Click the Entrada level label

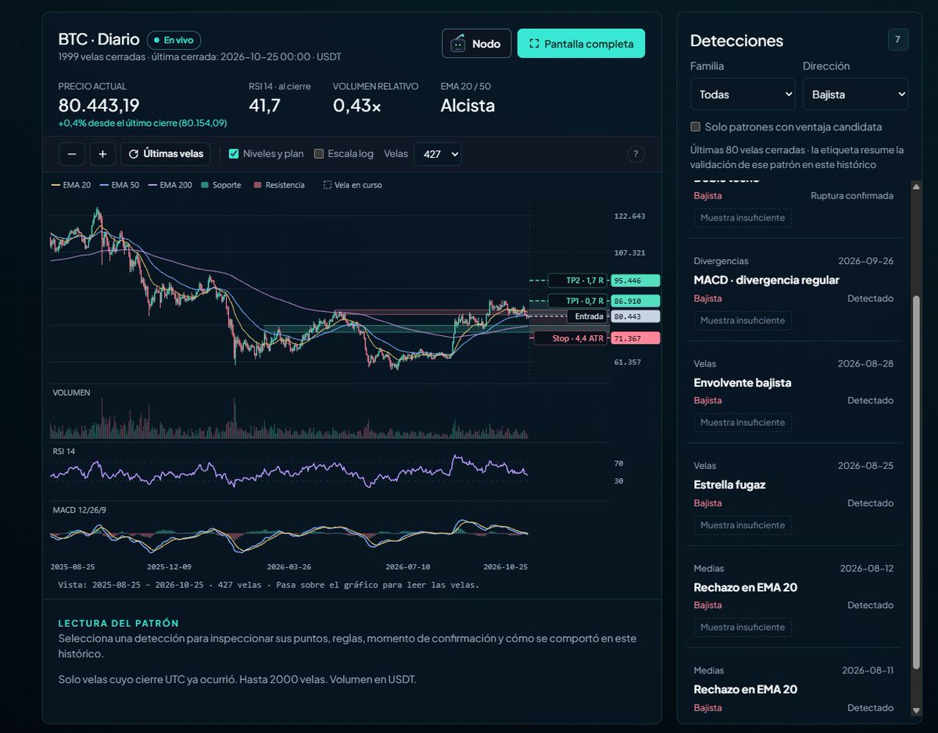[x=588, y=316]
